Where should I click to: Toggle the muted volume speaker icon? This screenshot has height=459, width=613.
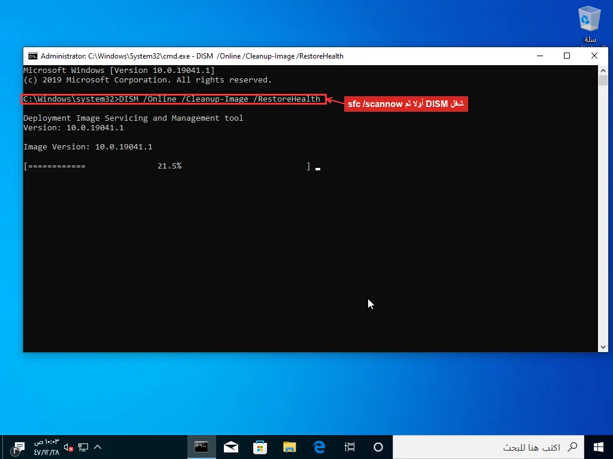pos(68,447)
